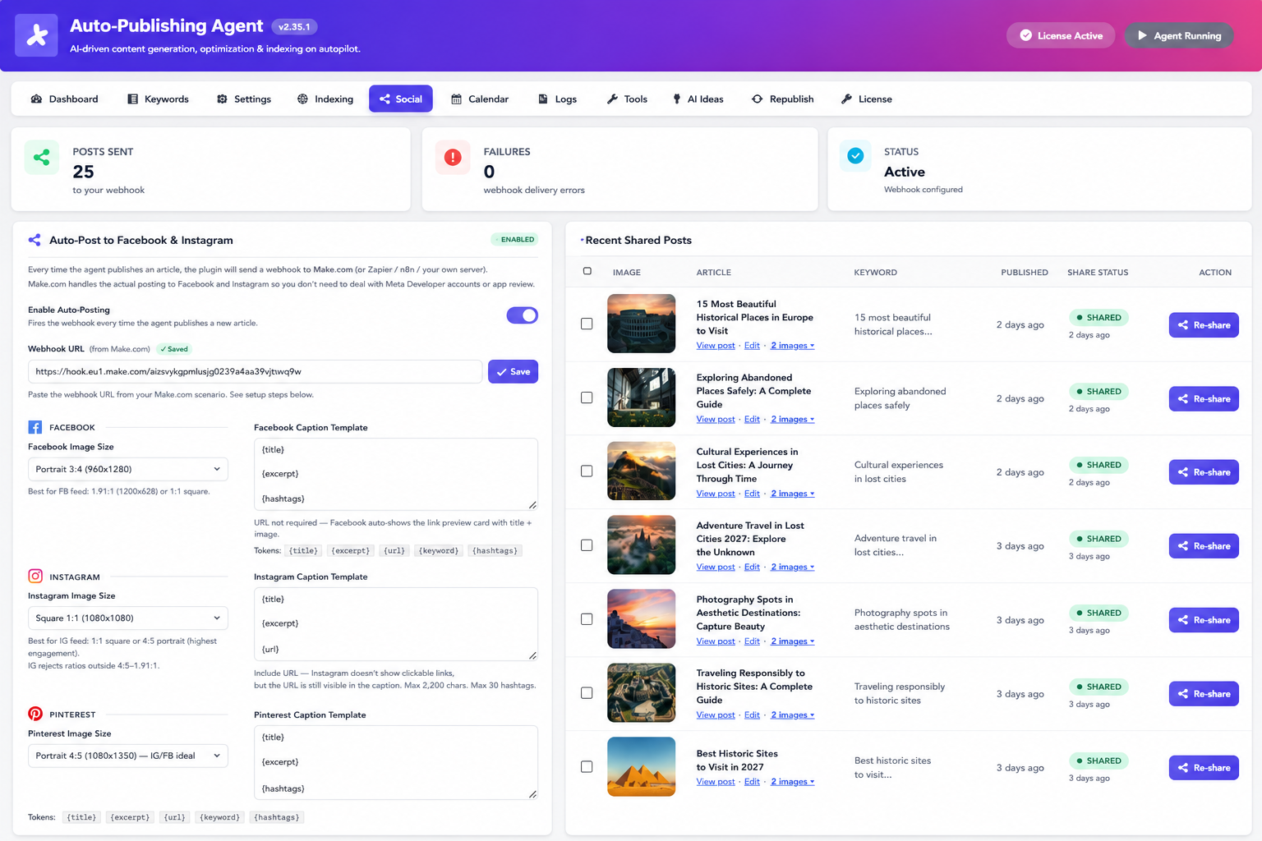
Task: Click the Facebook Caption Template text area
Action: click(395, 474)
